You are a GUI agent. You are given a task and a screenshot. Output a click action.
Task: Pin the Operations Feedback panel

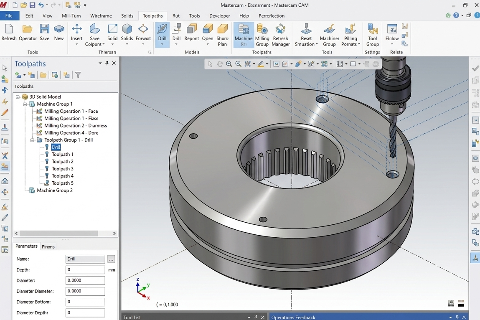coord(457,317)
